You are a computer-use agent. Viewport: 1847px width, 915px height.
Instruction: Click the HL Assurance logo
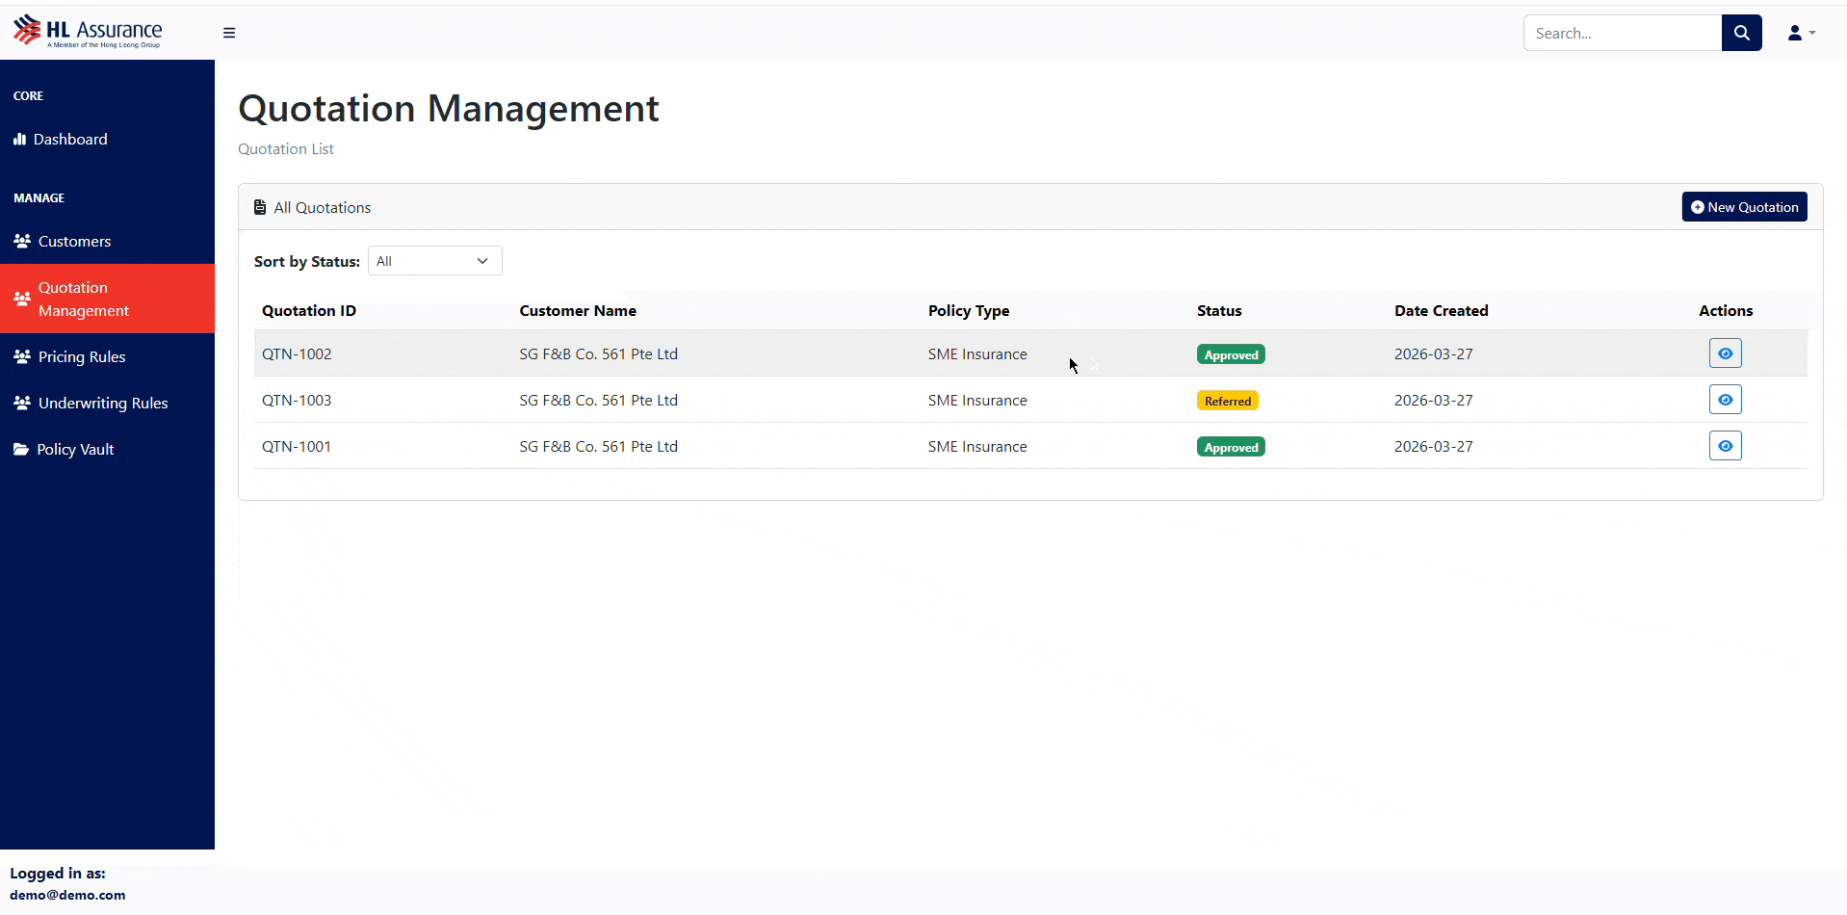point(88,32)
